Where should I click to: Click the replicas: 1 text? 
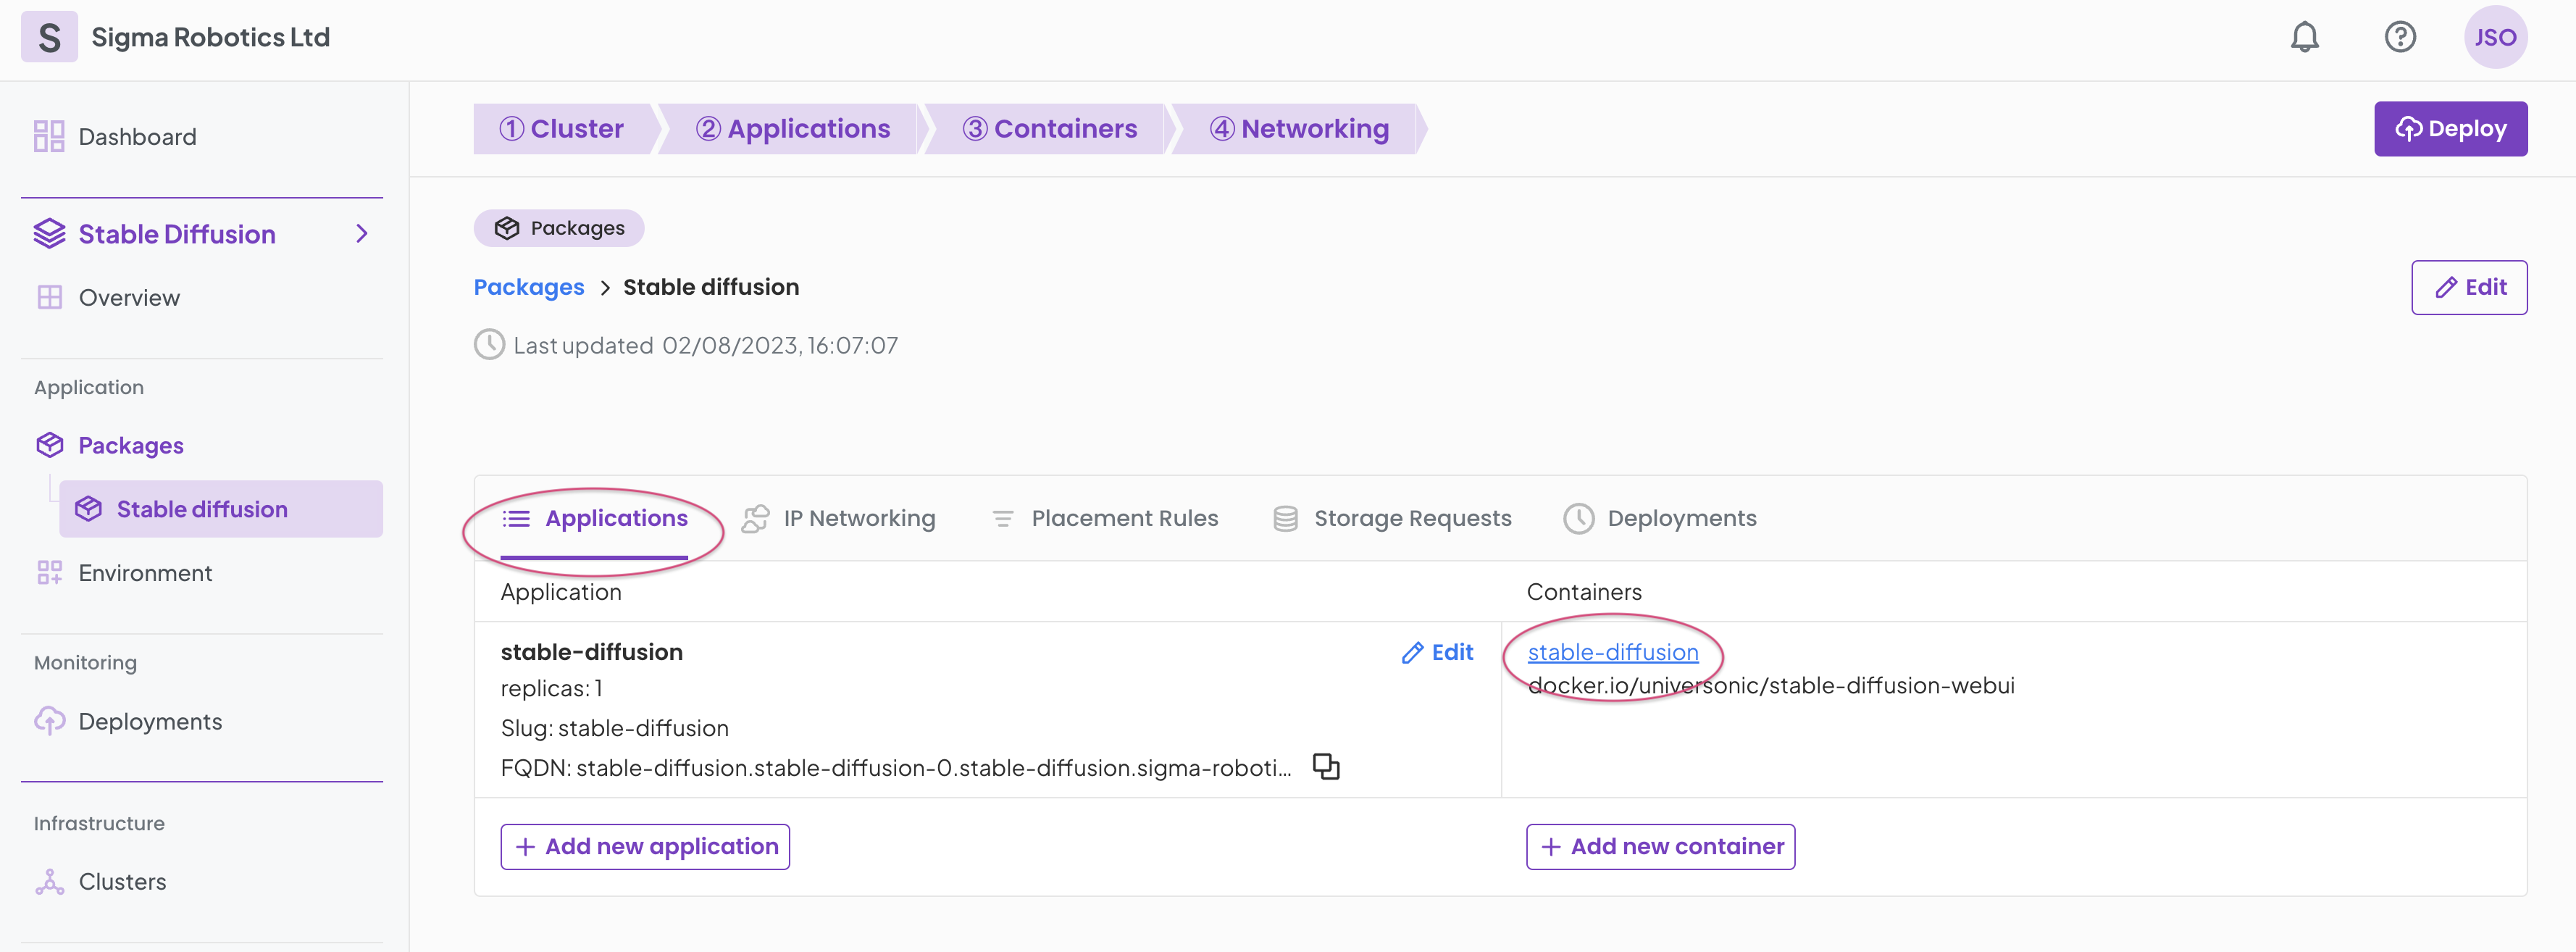(x=552, y=689)
